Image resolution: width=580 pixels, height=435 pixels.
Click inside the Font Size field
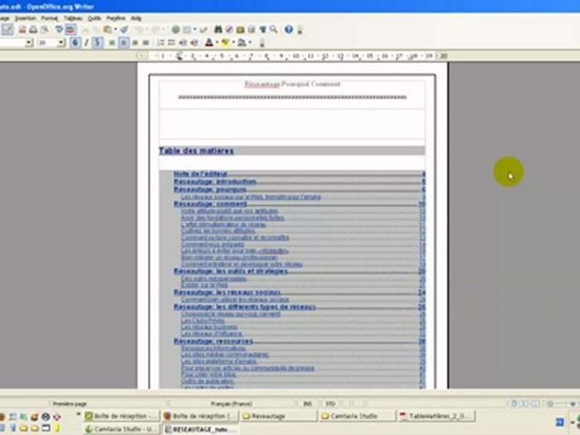47,43
